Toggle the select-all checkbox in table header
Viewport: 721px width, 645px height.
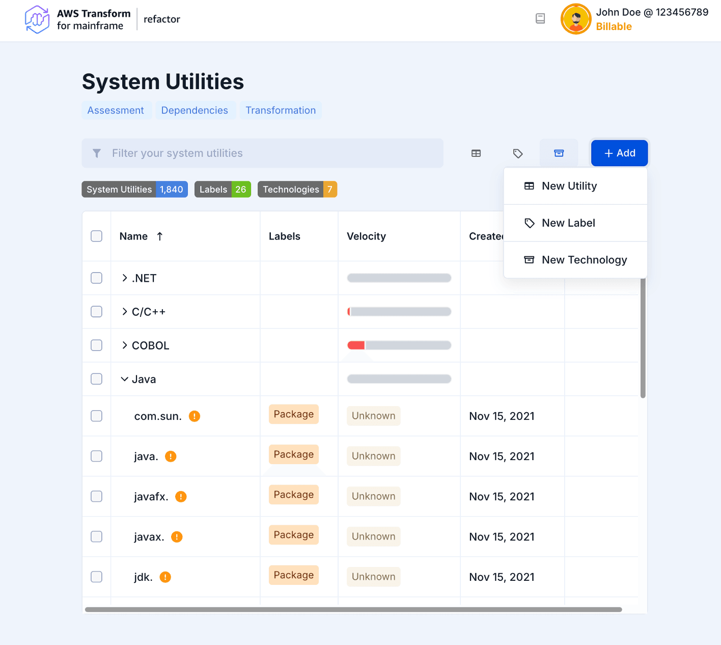(96, 236)
